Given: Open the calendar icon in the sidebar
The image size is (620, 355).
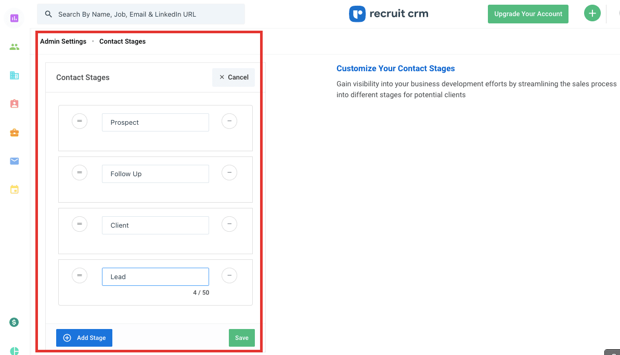Looking at the screenshot, I should click(x=14, y=190).
